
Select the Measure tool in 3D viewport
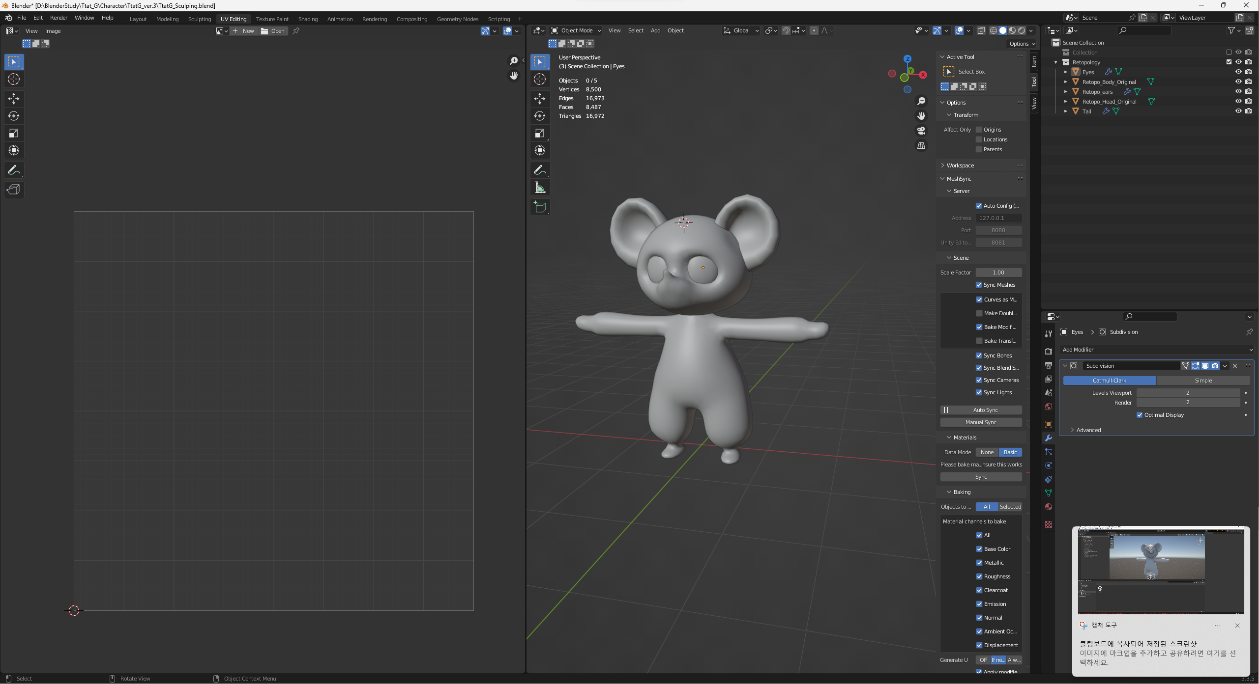click(540, 188)
